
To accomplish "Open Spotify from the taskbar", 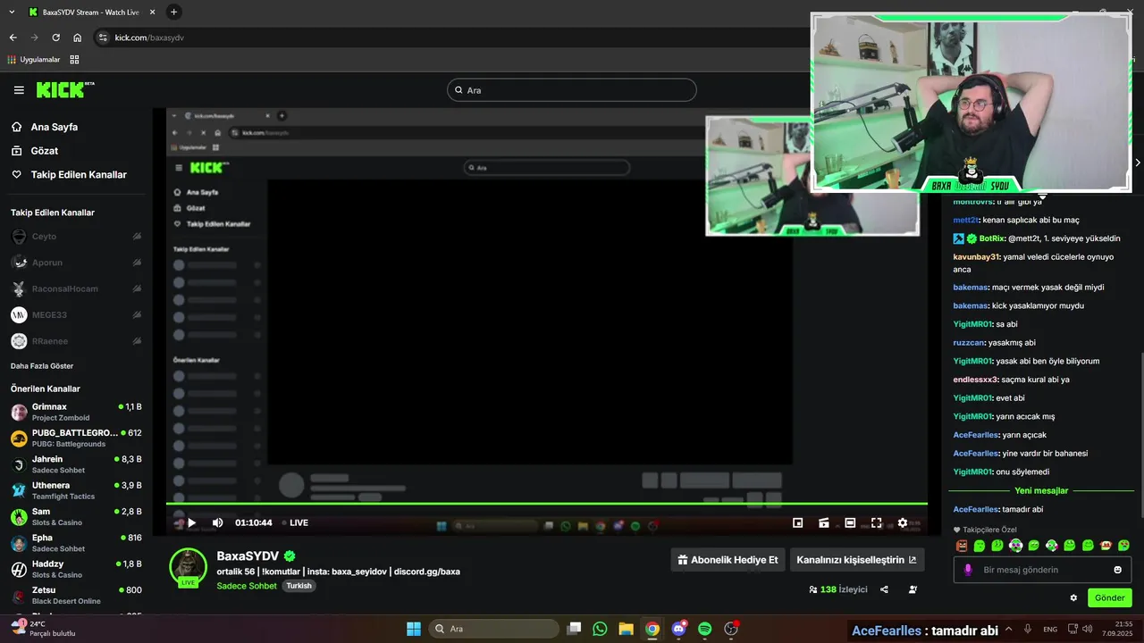I will pos(704,629).
